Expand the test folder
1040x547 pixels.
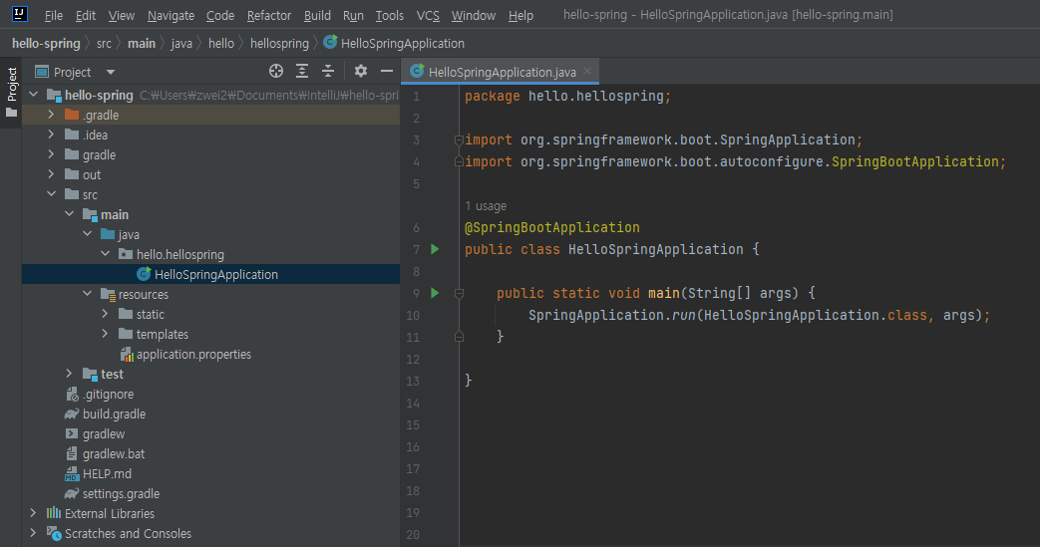pyautogui.click(x=70, y=374)
